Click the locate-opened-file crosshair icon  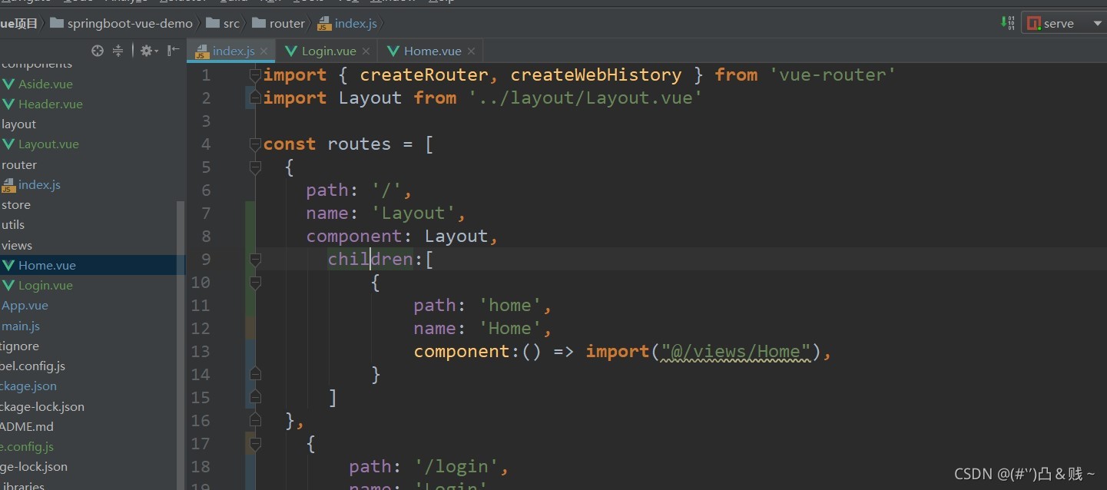(x=98, y=51)
